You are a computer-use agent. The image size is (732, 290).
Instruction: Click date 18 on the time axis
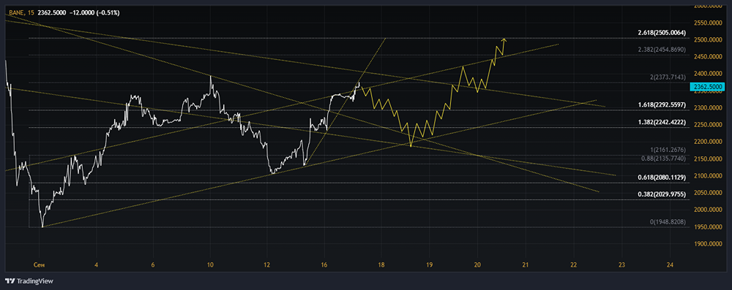381,265
